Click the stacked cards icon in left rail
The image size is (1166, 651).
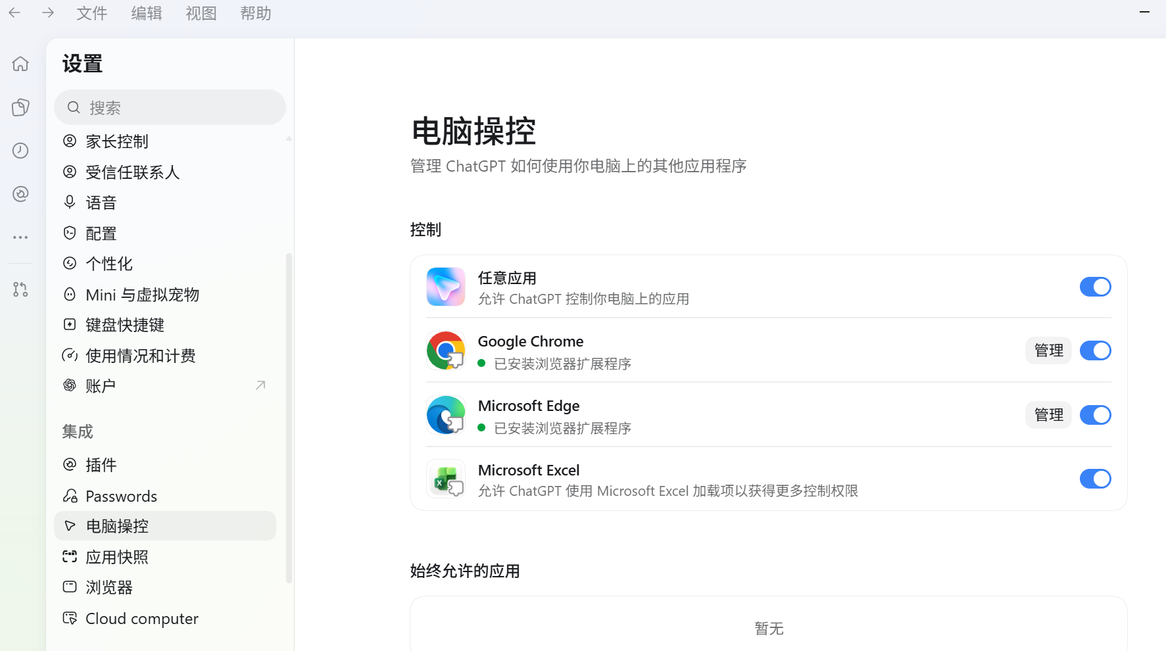click(x=20, y=107)
